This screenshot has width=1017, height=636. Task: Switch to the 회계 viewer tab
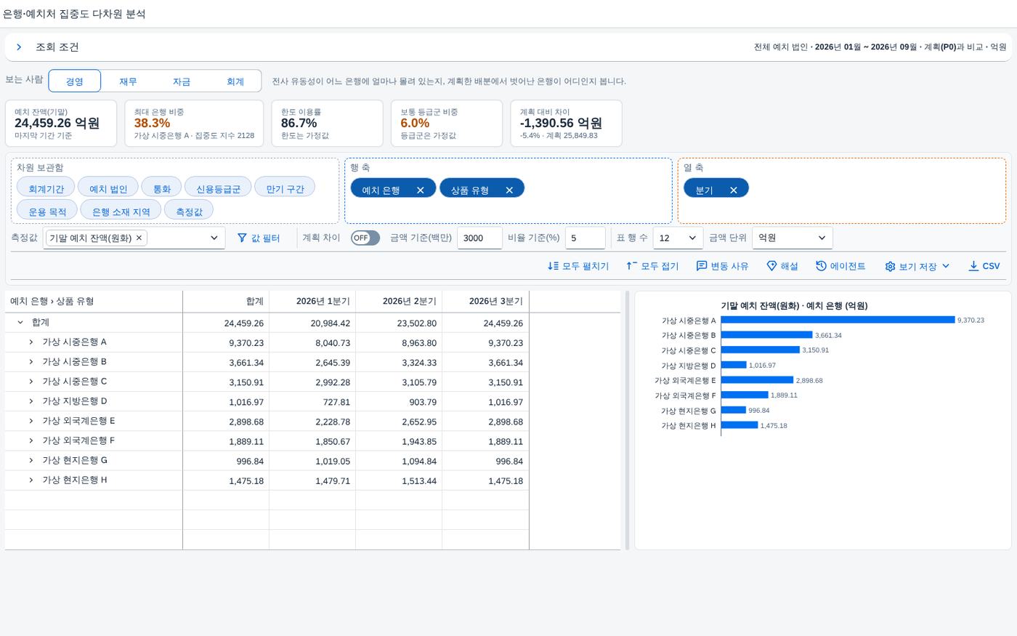click(x=235, y=81)
